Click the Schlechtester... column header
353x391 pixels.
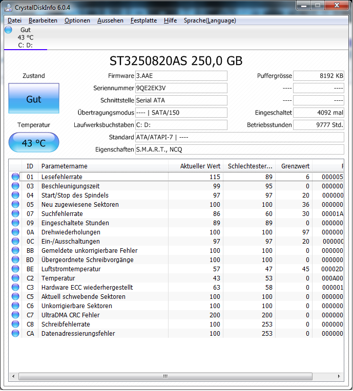point(249,166)
